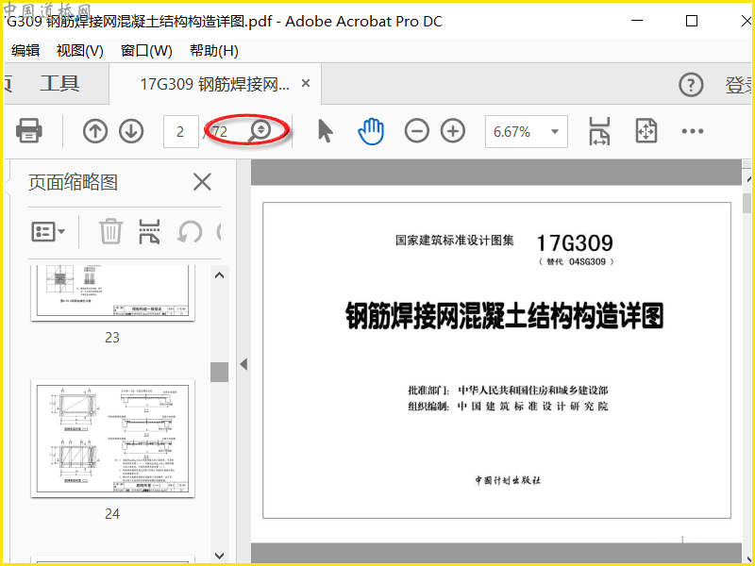
Task: Click the 钢筋焊接网混凝土结构构造详图 heading
Action: pos(505,316)
